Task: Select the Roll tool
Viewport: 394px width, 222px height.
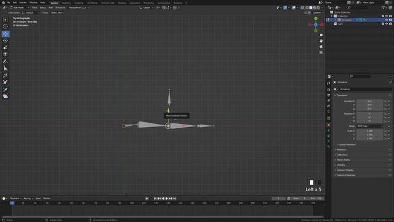Action: point(6,75)
